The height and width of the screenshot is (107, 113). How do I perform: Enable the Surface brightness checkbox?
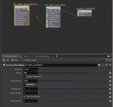coord(24,76)
